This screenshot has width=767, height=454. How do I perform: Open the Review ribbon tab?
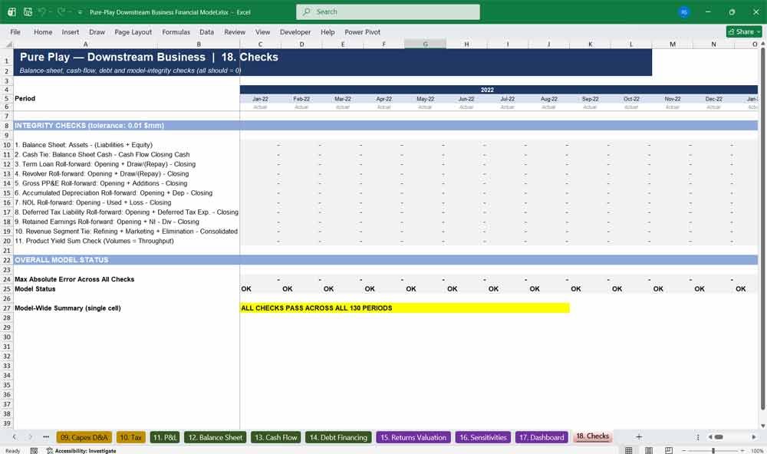point(235,31)
